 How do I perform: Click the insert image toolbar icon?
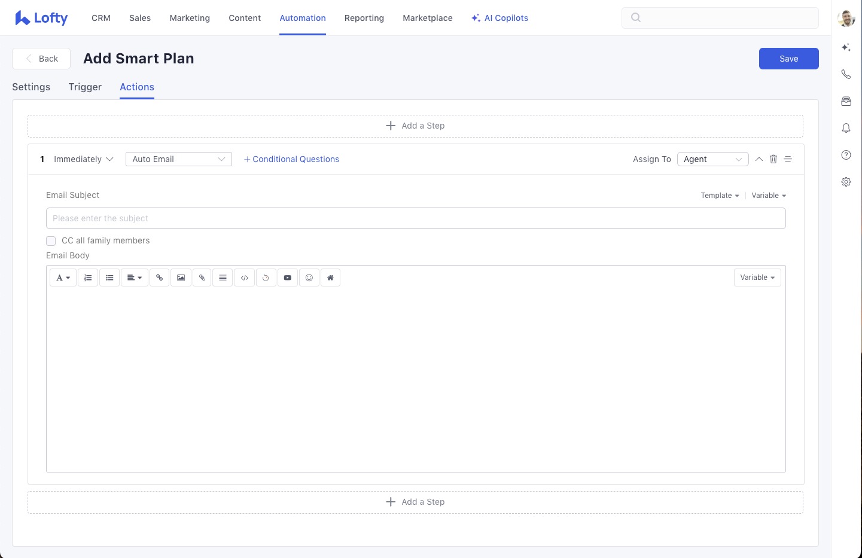coord(181,278)
